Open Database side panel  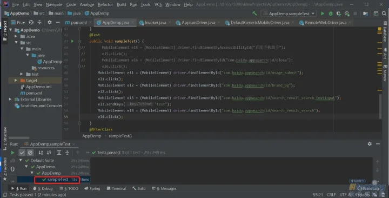pos(385,32)
